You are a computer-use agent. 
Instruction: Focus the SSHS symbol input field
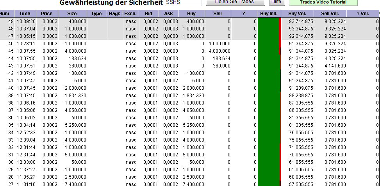[183, 2]
